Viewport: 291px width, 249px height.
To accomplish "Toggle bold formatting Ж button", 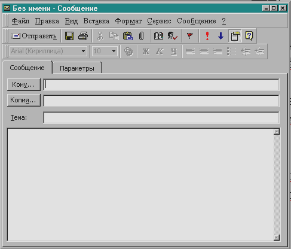I will pyautogui.click(x=146, y=51).
